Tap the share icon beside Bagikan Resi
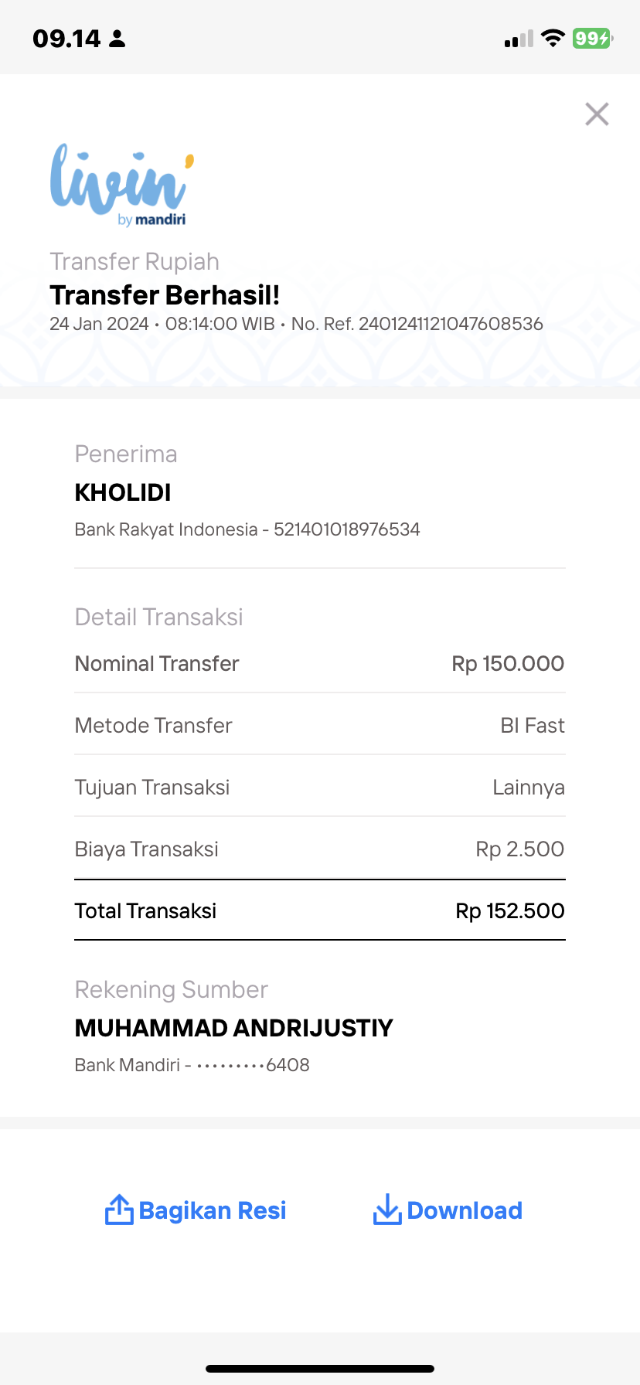This screenshot has height=1385, width=640. (x=119, y=1210)
